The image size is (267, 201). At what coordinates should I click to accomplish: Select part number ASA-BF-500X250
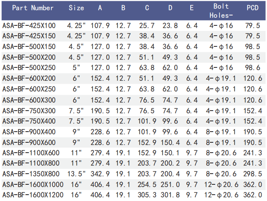coord(29,67)
